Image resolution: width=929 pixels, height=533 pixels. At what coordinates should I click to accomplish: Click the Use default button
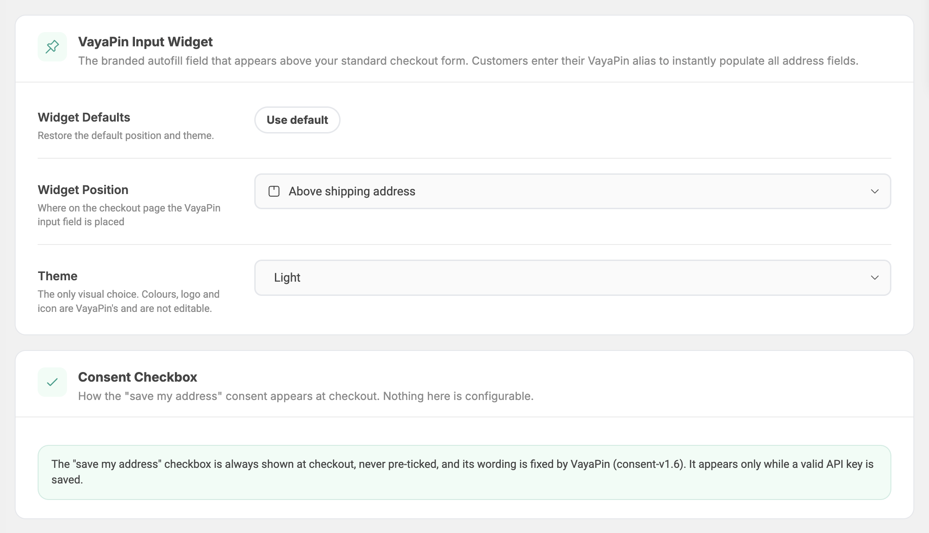click(x=297, y=120)
